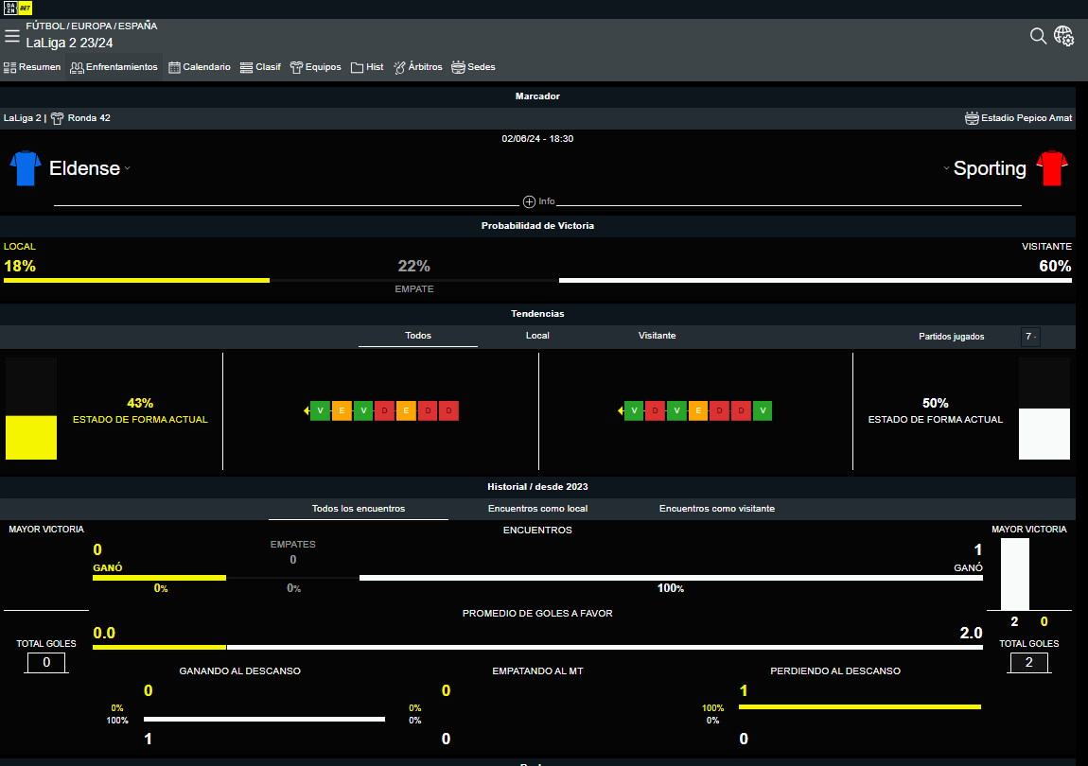Click Sporting's first green V form badge
Image resolution: width=1088 pixels, height=766 pixels.
634,410
